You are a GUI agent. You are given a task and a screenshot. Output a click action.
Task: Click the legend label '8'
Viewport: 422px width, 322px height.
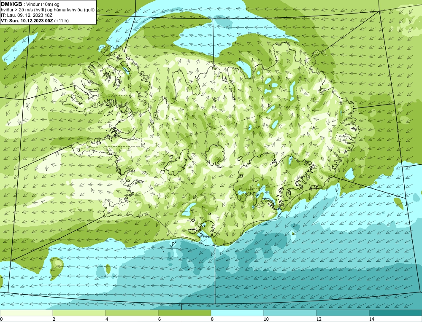click(x=212, y=319)
